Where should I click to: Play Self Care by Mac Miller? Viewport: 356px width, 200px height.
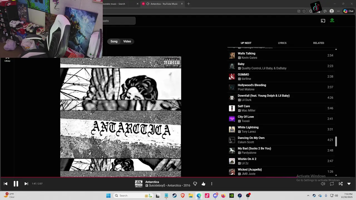[281, 108]
